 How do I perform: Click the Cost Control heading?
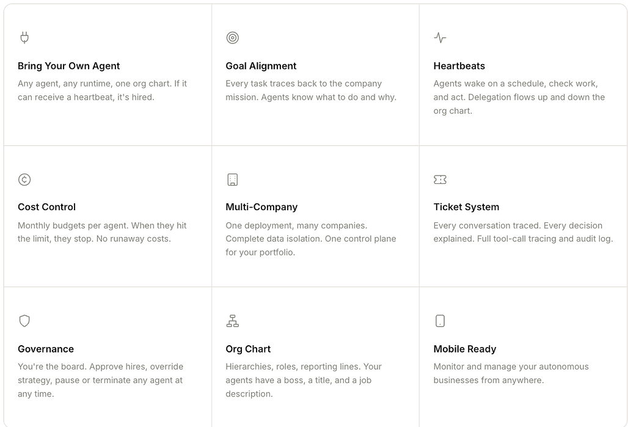pos(46,207)
